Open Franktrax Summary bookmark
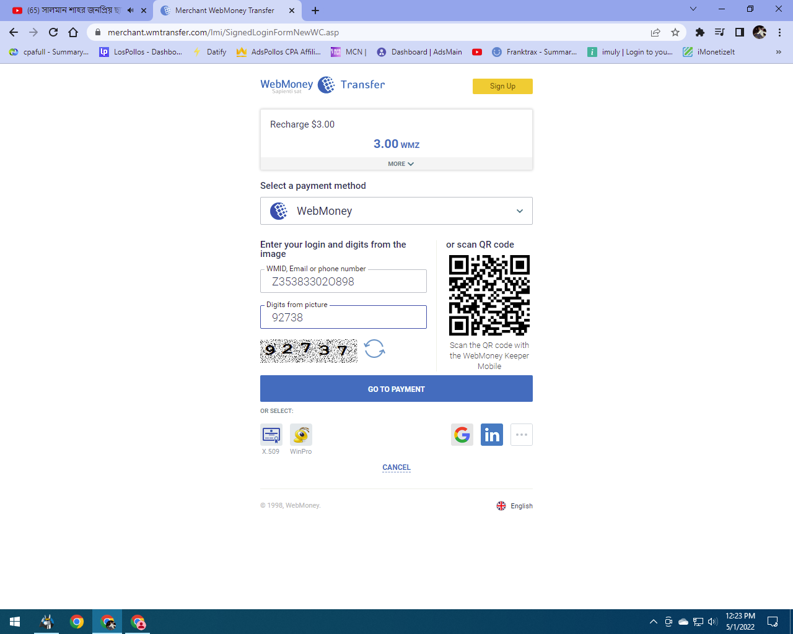 pos(535,52)
